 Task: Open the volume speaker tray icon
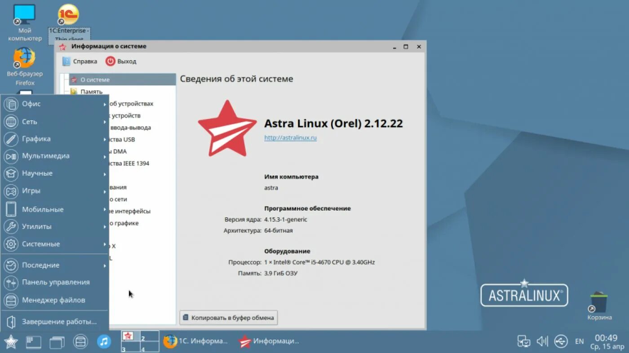tap(542, 341)
